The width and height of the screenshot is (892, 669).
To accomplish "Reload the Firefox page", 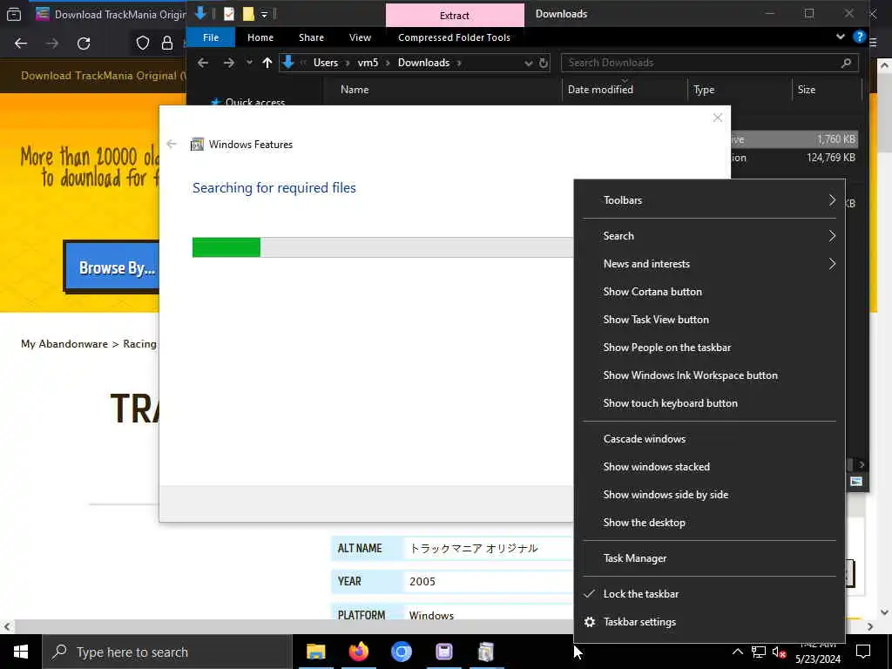I will (x=84, y=44).
